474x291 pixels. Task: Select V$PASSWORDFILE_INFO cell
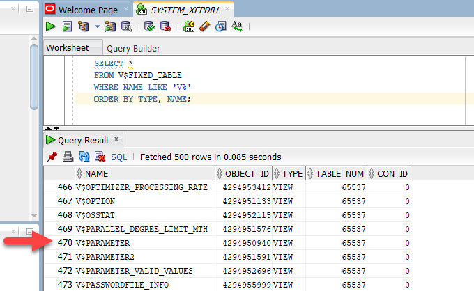pyautogui.click(x=145, y=285)
